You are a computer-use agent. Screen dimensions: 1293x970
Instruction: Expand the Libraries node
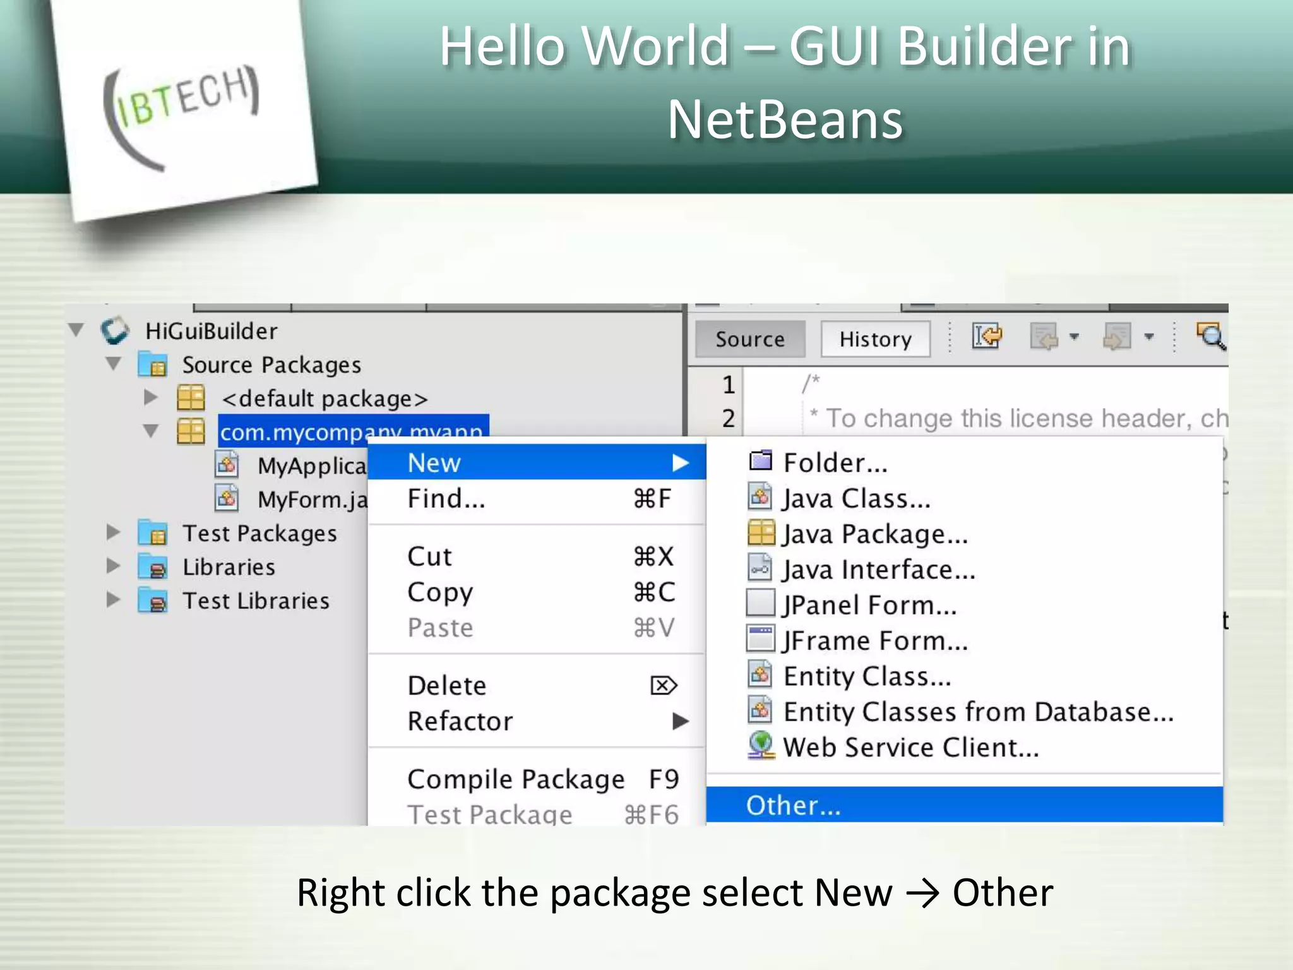[x=113, y=565]
